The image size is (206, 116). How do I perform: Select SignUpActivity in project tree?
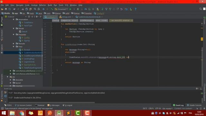pos(30,65)
